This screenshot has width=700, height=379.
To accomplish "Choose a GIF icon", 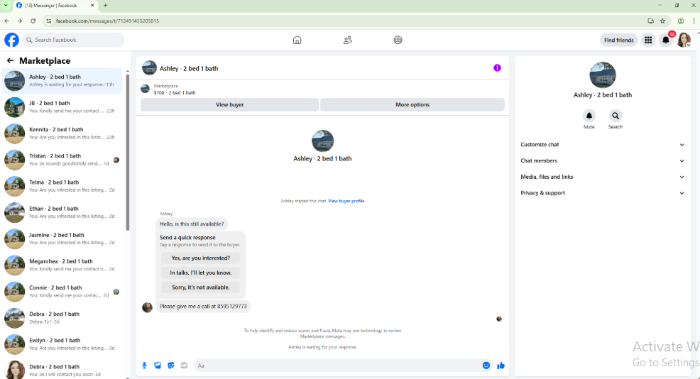I will [x=184, y=366].
